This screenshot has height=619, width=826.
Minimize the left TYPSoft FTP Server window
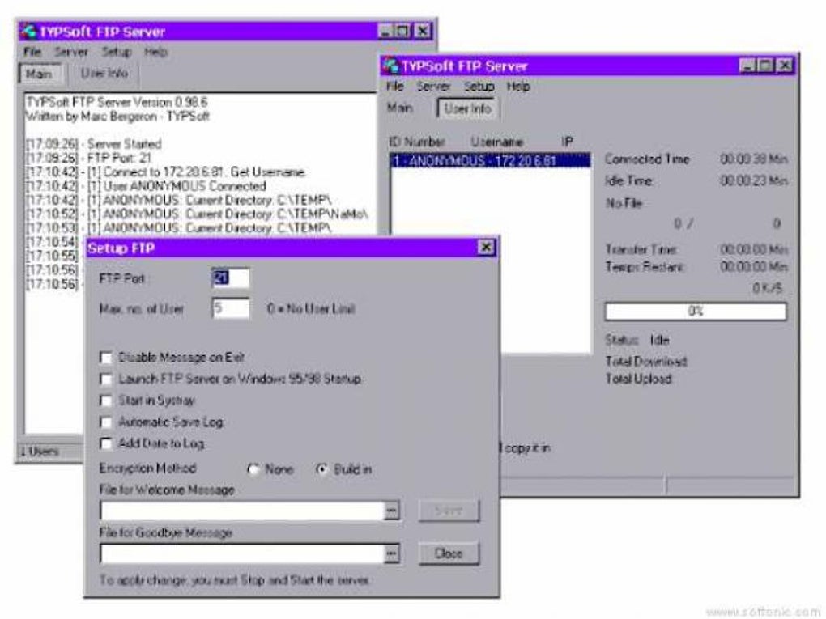pyautogui.click(x=386, y=31)
